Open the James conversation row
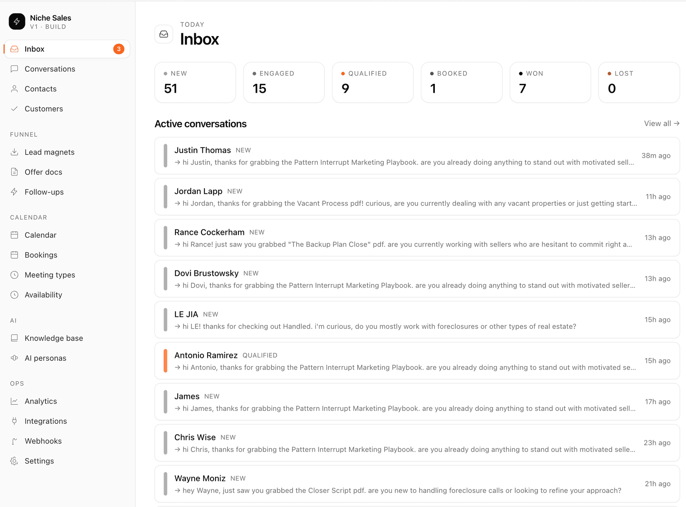The width and height of the screenshot is (686, 507). (x=417, y=402)
